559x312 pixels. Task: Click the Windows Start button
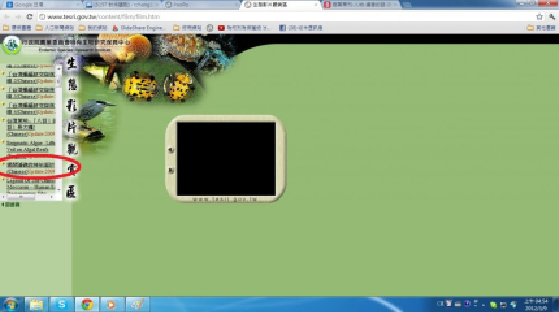click(11, 304)
